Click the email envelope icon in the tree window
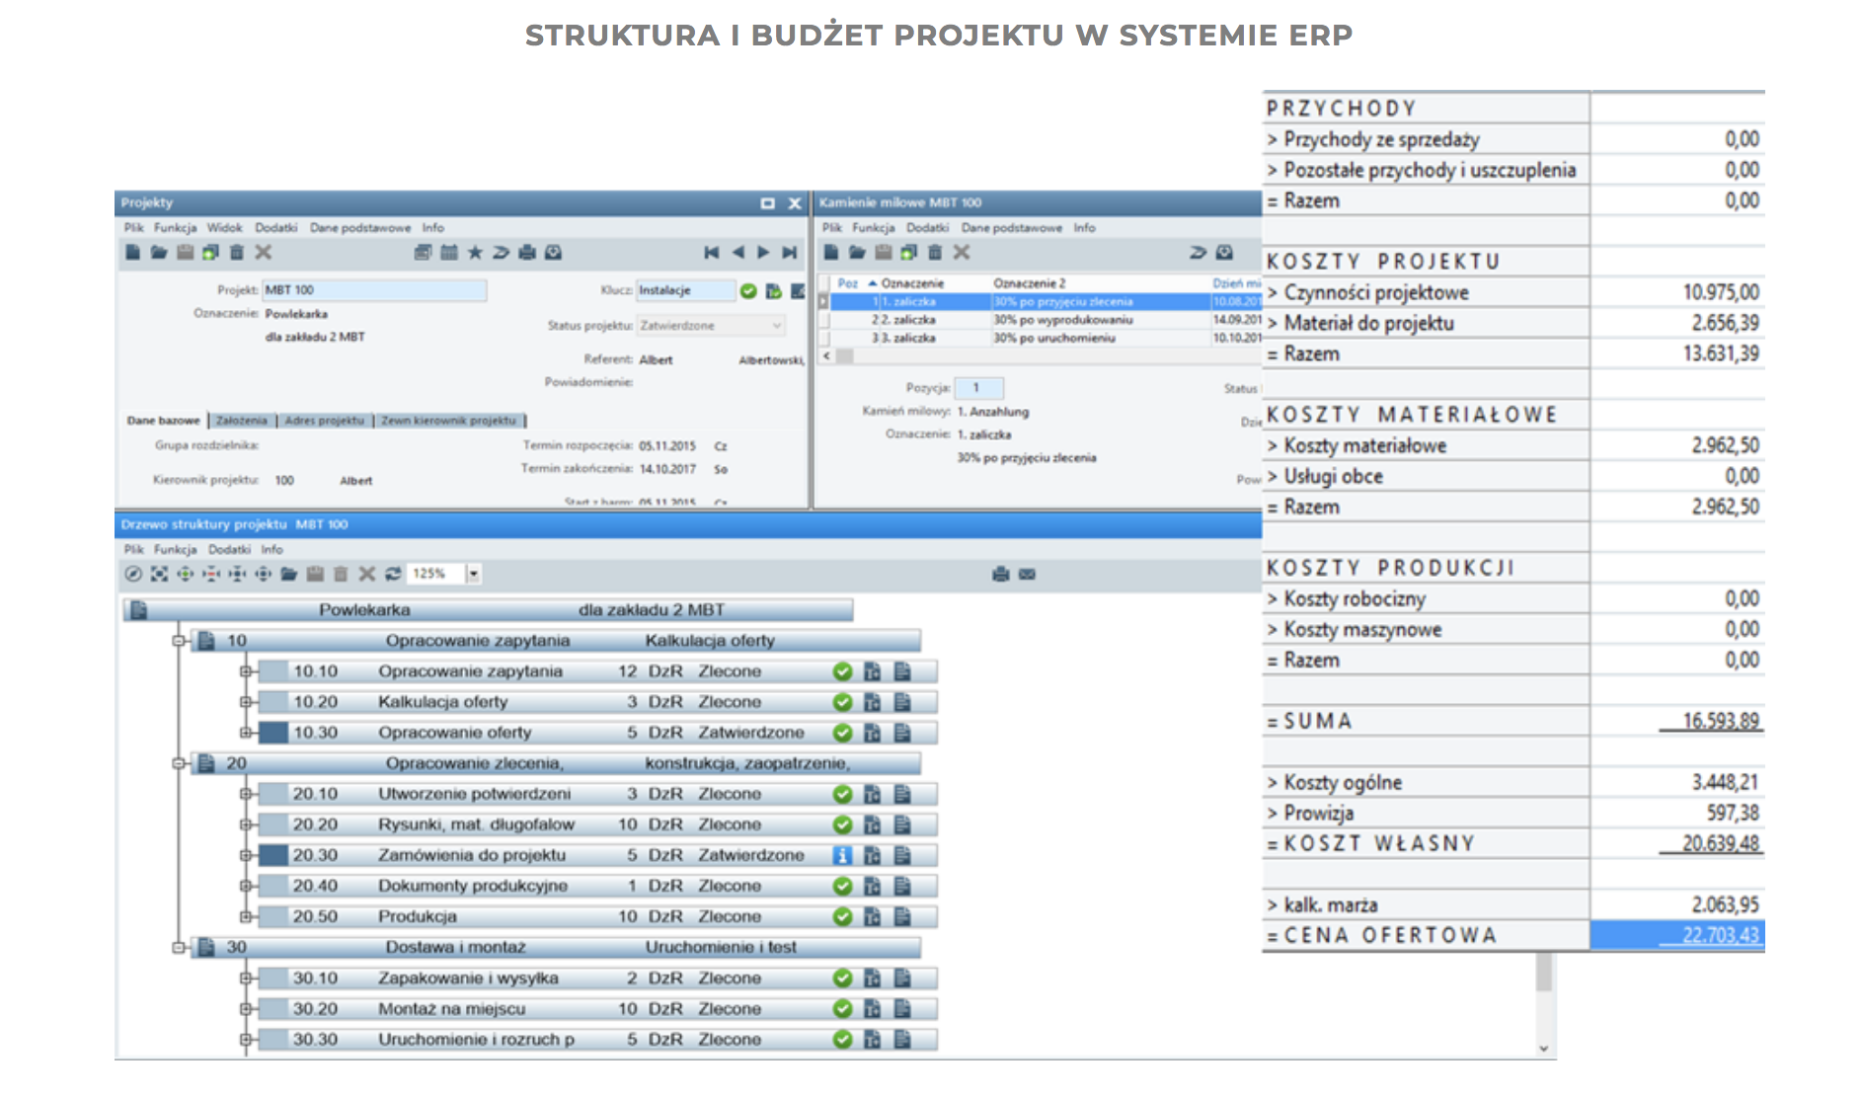1862x1098 pixels. (1028, 574)
